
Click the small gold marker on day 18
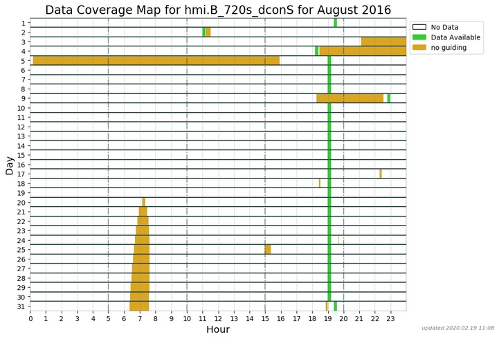[319, 183]
